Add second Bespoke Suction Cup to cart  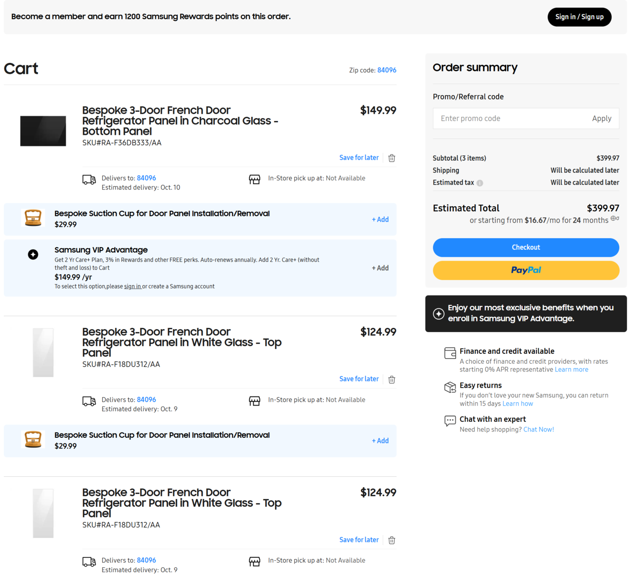point(380,441)
